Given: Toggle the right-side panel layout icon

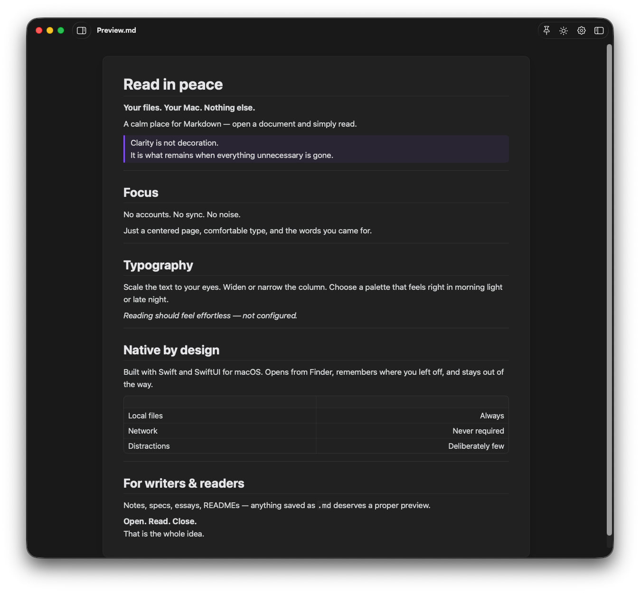Looking at the screenshot, I should pos(599,30).
